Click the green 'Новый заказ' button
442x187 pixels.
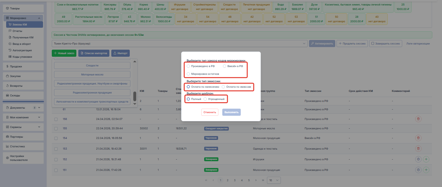coord(64,53)
